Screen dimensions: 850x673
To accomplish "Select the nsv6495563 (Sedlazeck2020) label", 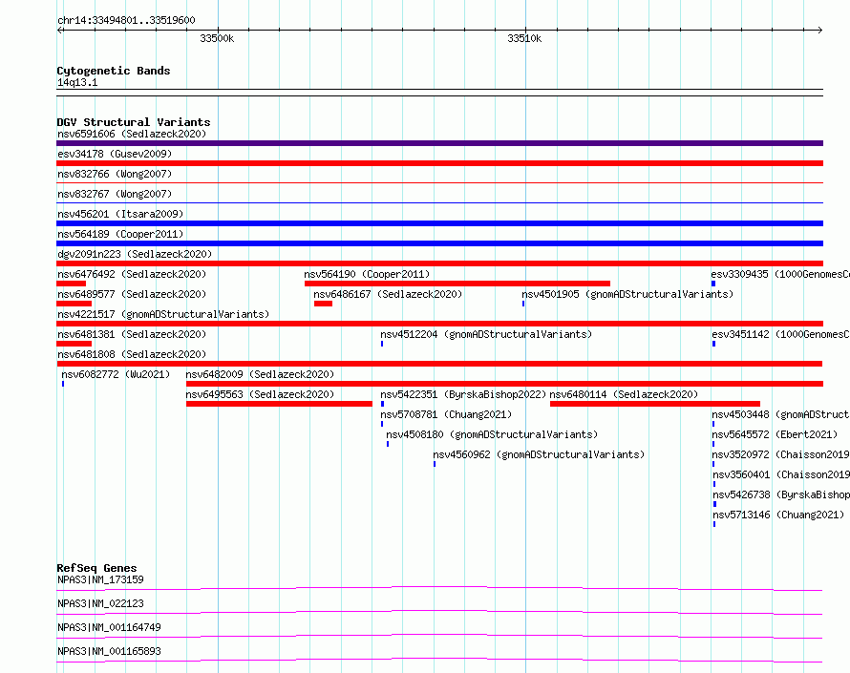I will coord(260,394).
